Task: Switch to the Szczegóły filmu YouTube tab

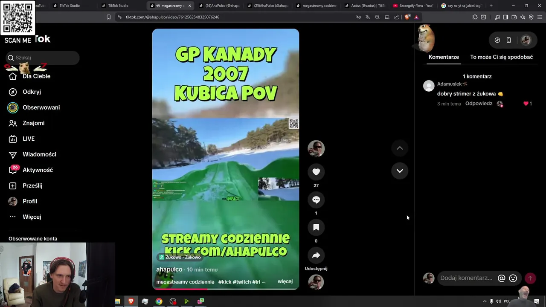Action: pos(413,6)
